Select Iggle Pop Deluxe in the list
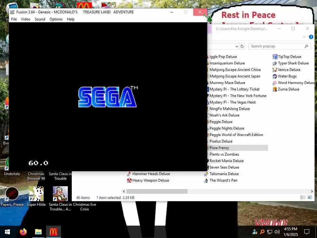317x238 pixels. [223, 57]
